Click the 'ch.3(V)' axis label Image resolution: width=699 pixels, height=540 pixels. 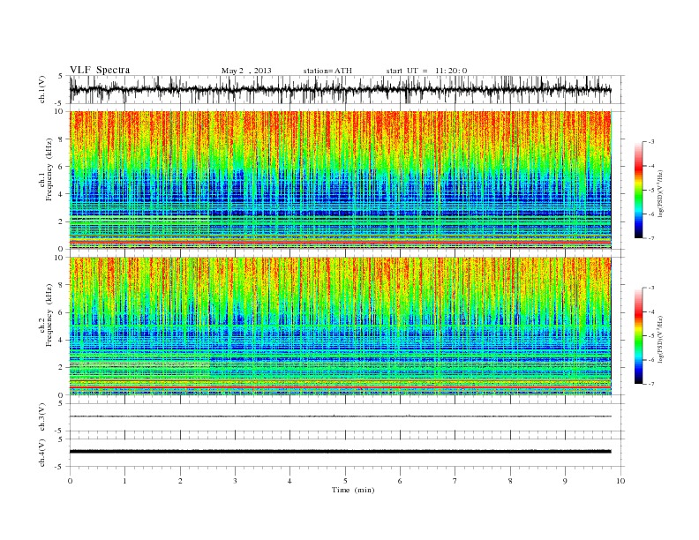42,417
